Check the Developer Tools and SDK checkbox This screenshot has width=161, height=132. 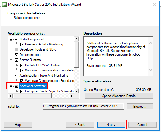(16, 49)
